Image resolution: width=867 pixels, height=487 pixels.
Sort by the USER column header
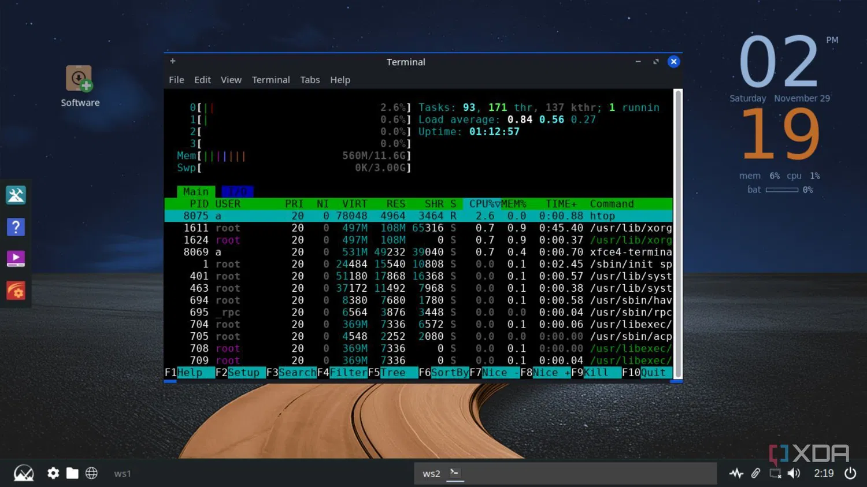point(228,204)
